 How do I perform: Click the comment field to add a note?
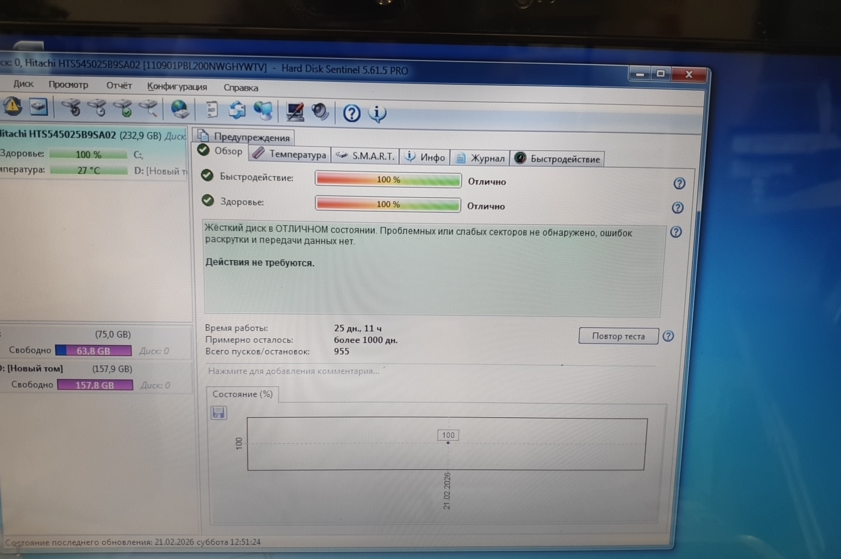click(293, 371)
